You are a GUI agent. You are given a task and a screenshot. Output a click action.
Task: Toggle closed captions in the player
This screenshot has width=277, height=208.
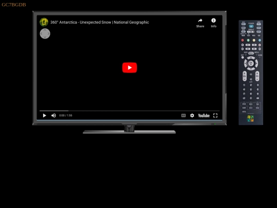183,116
